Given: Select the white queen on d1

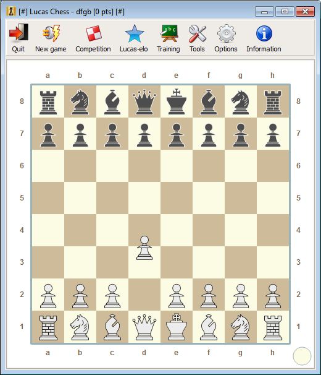Looking at the screenshot, I should point(144,327).
